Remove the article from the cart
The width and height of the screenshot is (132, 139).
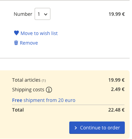click(29, 43)
